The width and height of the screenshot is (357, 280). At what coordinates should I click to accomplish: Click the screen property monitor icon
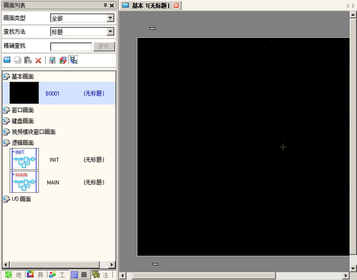tap(52, 60)
